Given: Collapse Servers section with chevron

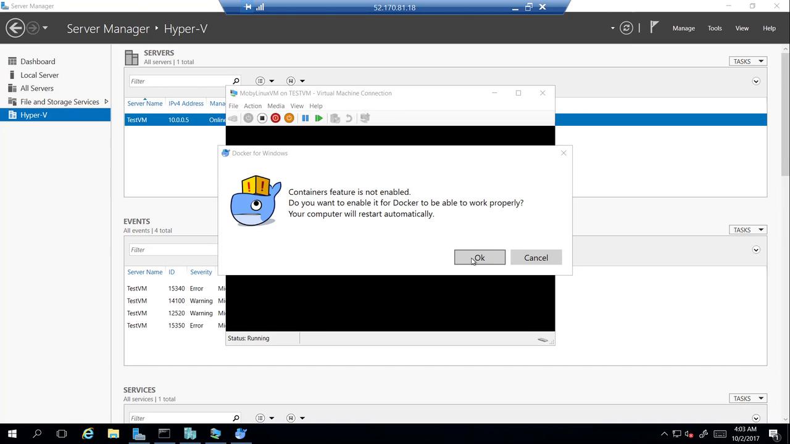Looking at the screenshot, I should pos(756,81).
